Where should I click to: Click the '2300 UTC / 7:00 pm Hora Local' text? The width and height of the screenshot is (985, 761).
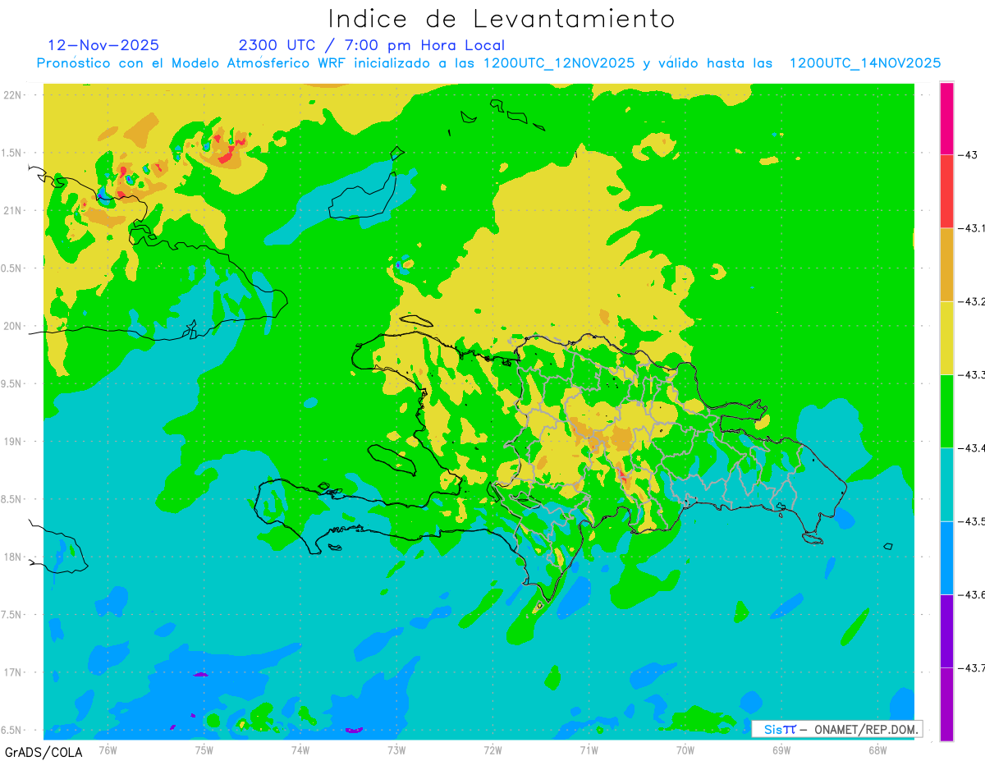coord(371,45)
